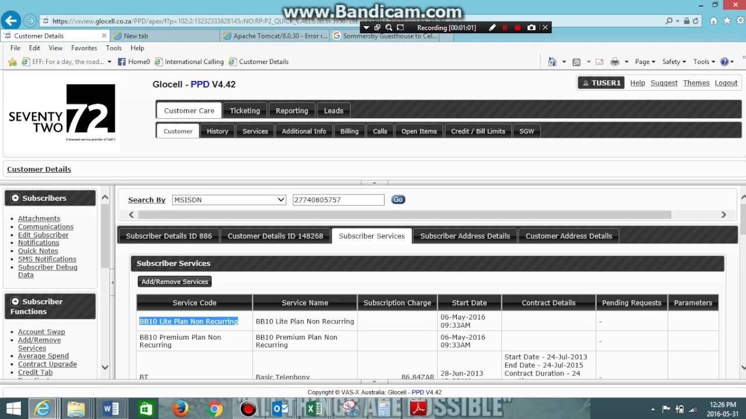Image resolution: width=746 pixels, height=419 pixels.
Task: Open File Explorer from the taskbar
Action: (76, 409)
